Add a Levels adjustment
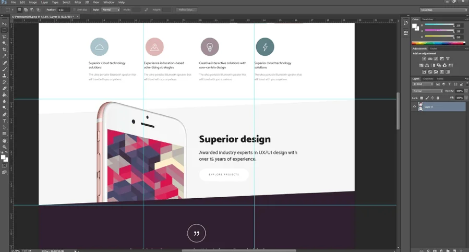The height and width of the screenshot is (252, 469). 430,58
